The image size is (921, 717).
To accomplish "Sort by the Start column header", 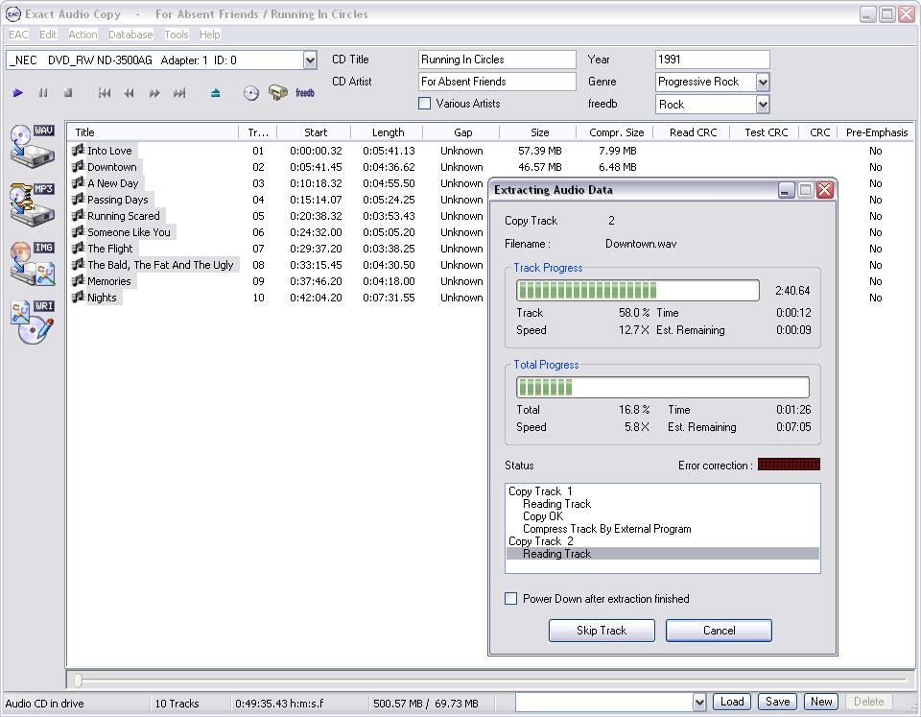I will click(x=316, y=132).
